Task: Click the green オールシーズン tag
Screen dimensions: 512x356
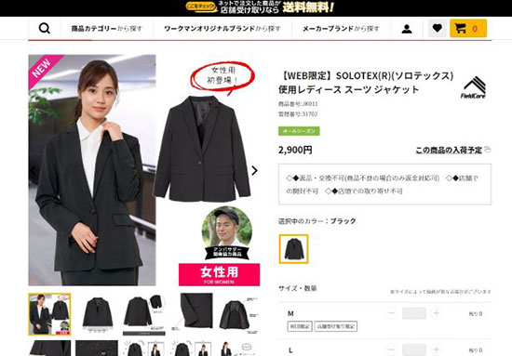Action: tap(299, 131)
